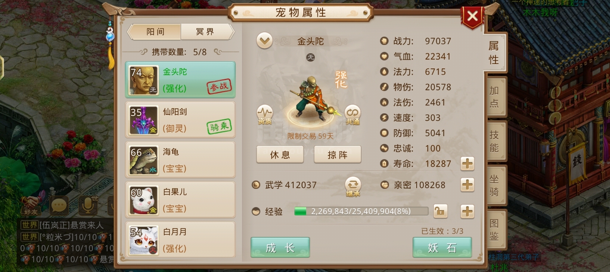Tap the 继承 inherit icon

coord(353,187)
